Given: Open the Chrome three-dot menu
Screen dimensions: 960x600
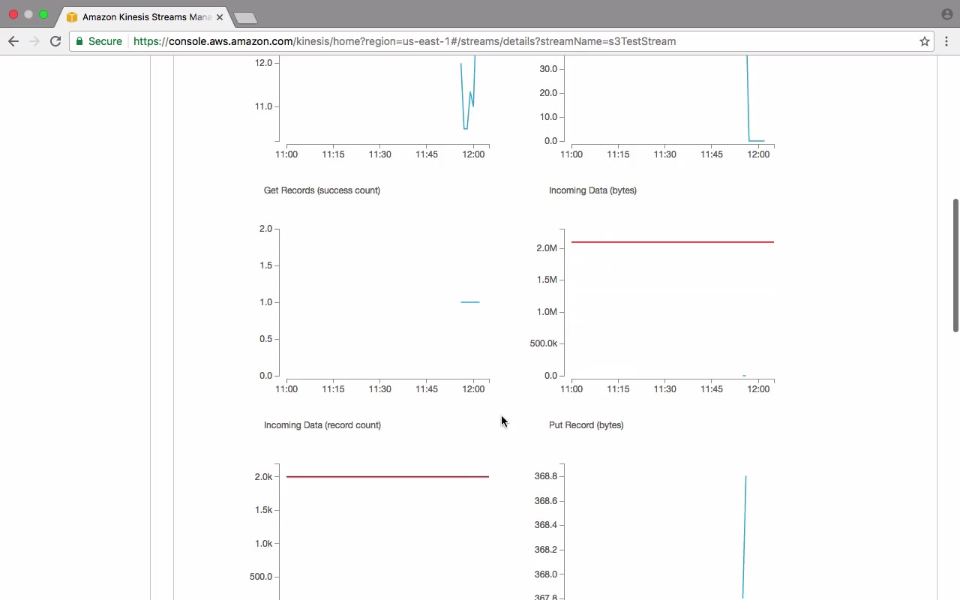Looking at the screenshot, I should [946, 41].
